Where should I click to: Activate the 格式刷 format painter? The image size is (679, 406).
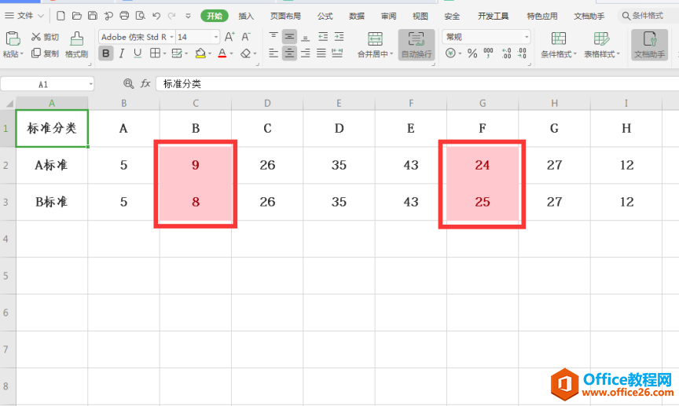77,45
